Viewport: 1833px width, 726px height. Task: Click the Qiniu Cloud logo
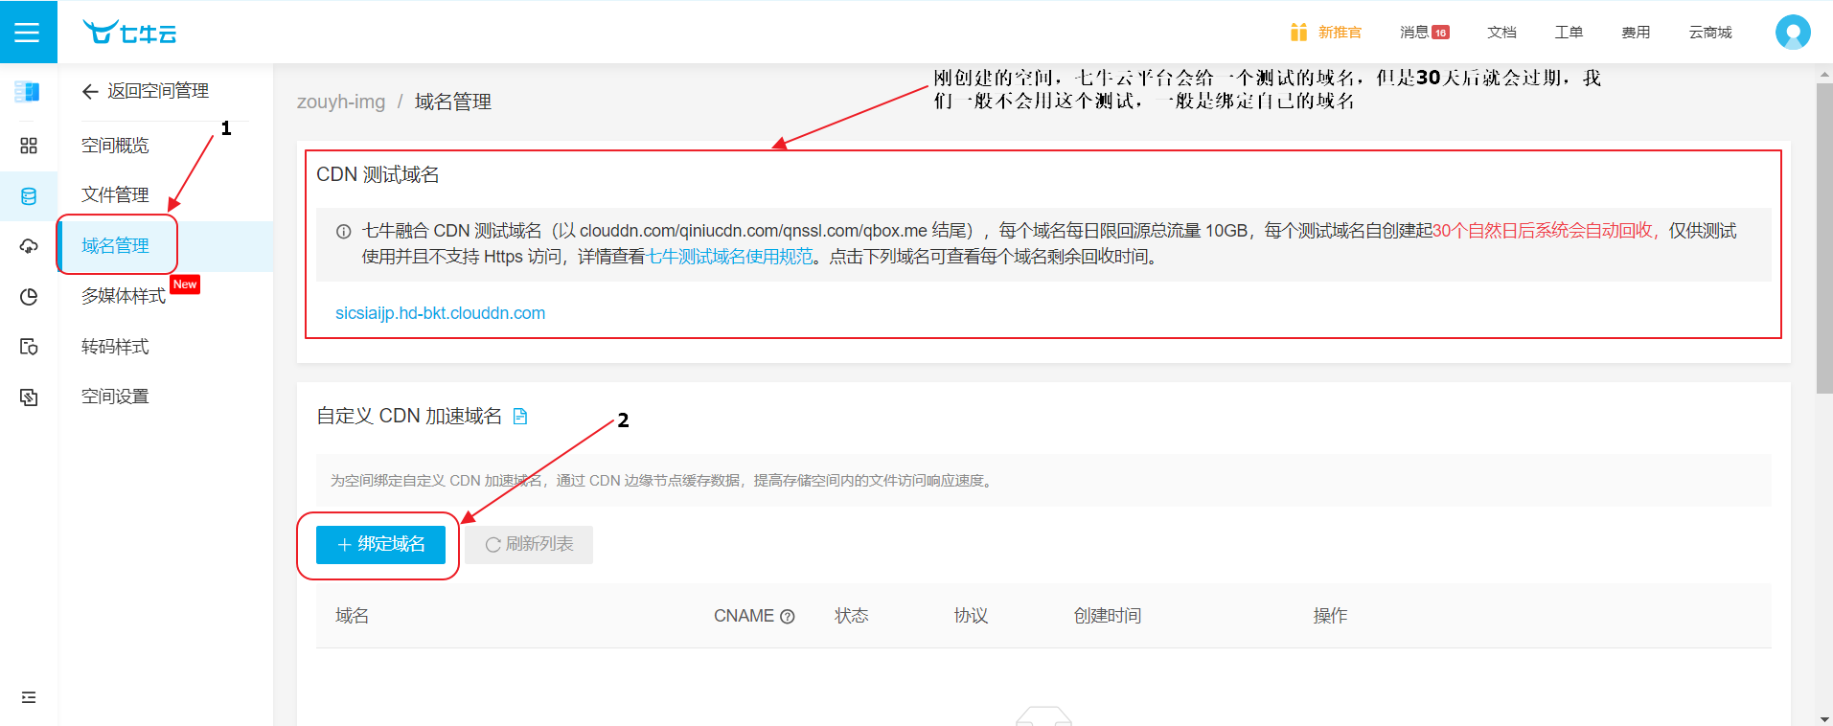[129, 33]
